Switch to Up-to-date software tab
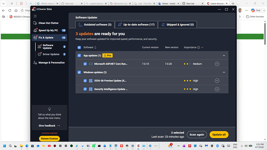The height and width of the screenshot is (150, 267). click(x=136, y=25)
